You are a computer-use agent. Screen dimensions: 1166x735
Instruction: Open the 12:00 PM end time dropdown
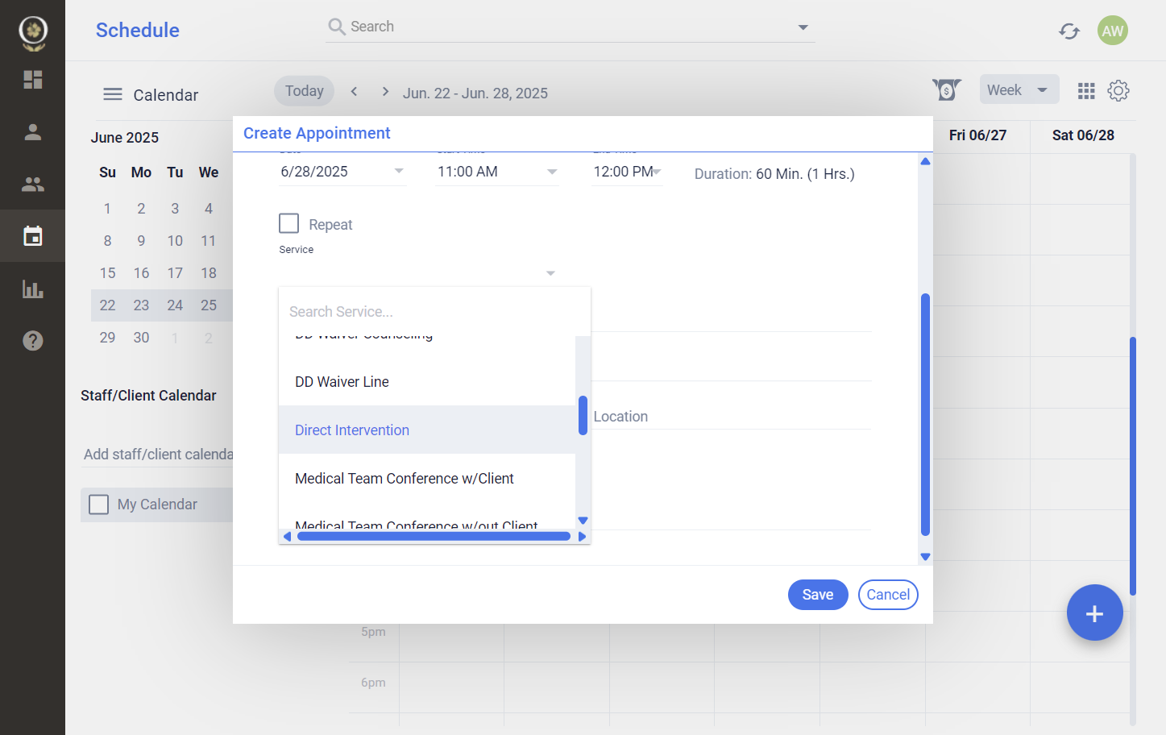click(627, 172)
